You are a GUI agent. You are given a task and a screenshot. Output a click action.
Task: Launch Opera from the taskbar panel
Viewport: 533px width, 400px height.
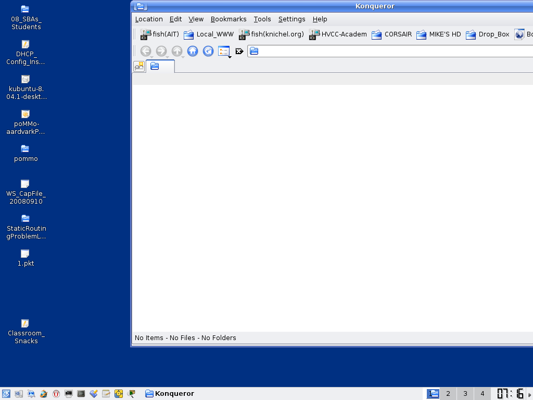coord(56,394)
